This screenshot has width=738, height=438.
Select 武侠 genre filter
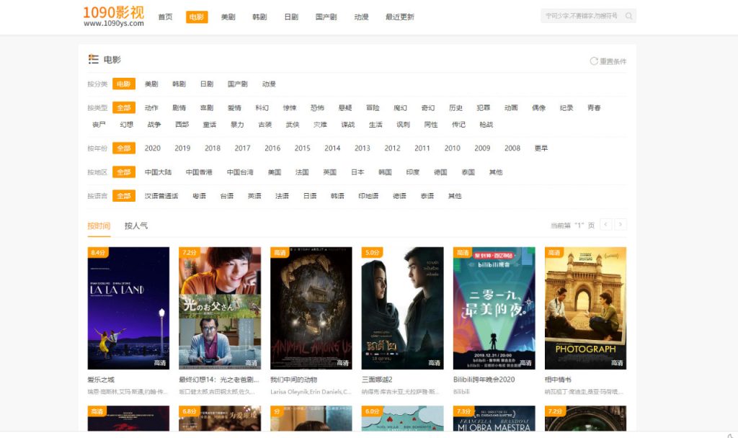click(x=293, y=125)
